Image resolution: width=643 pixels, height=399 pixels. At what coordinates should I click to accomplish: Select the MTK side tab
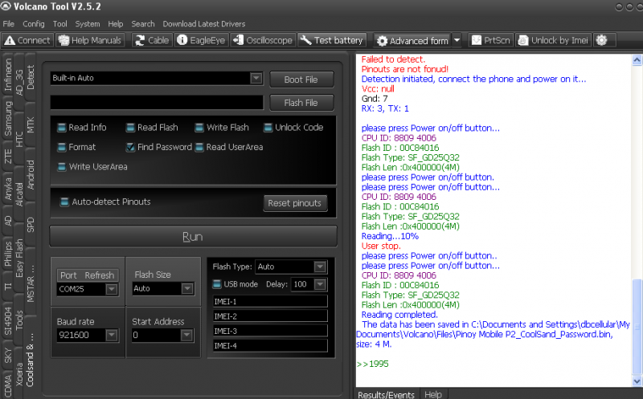(x=31, y=124)
